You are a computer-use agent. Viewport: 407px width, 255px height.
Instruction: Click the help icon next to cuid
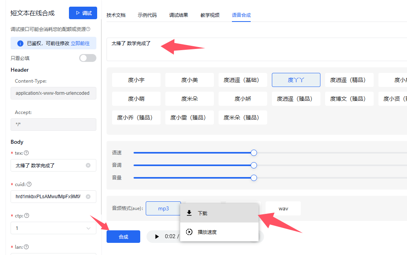[29, 184]
